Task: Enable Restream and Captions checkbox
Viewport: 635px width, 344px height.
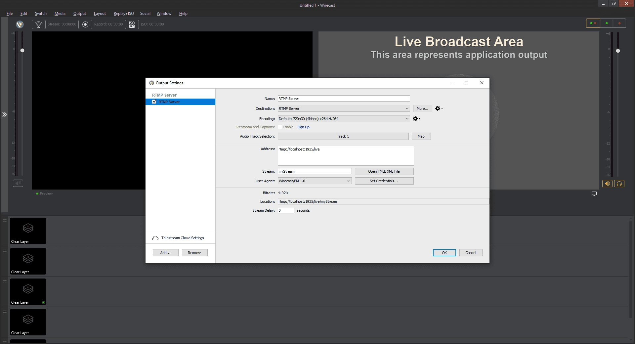Action: pos(280,127)
